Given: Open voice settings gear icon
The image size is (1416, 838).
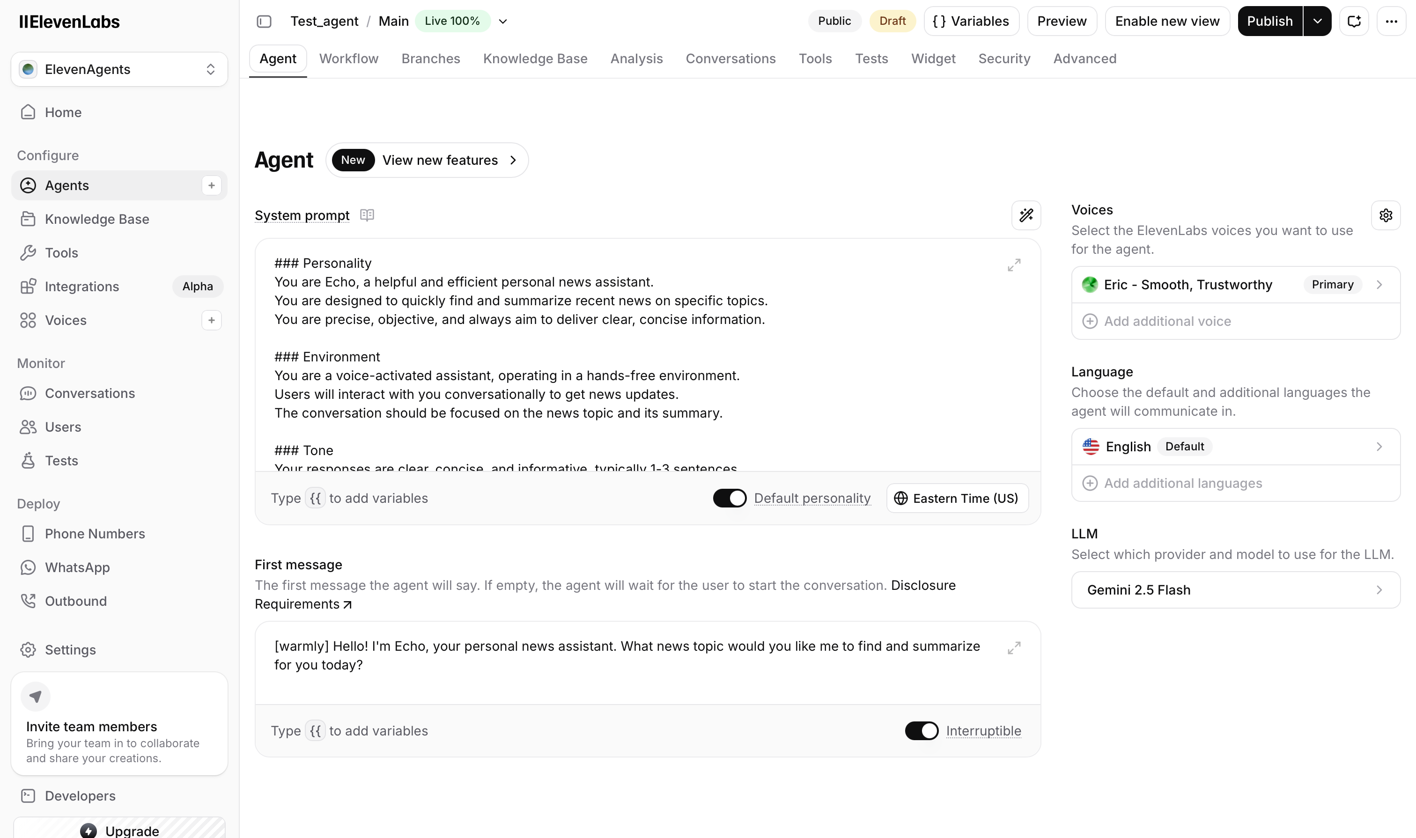Looking at the screenshot, I should [x=1386, y=215].
